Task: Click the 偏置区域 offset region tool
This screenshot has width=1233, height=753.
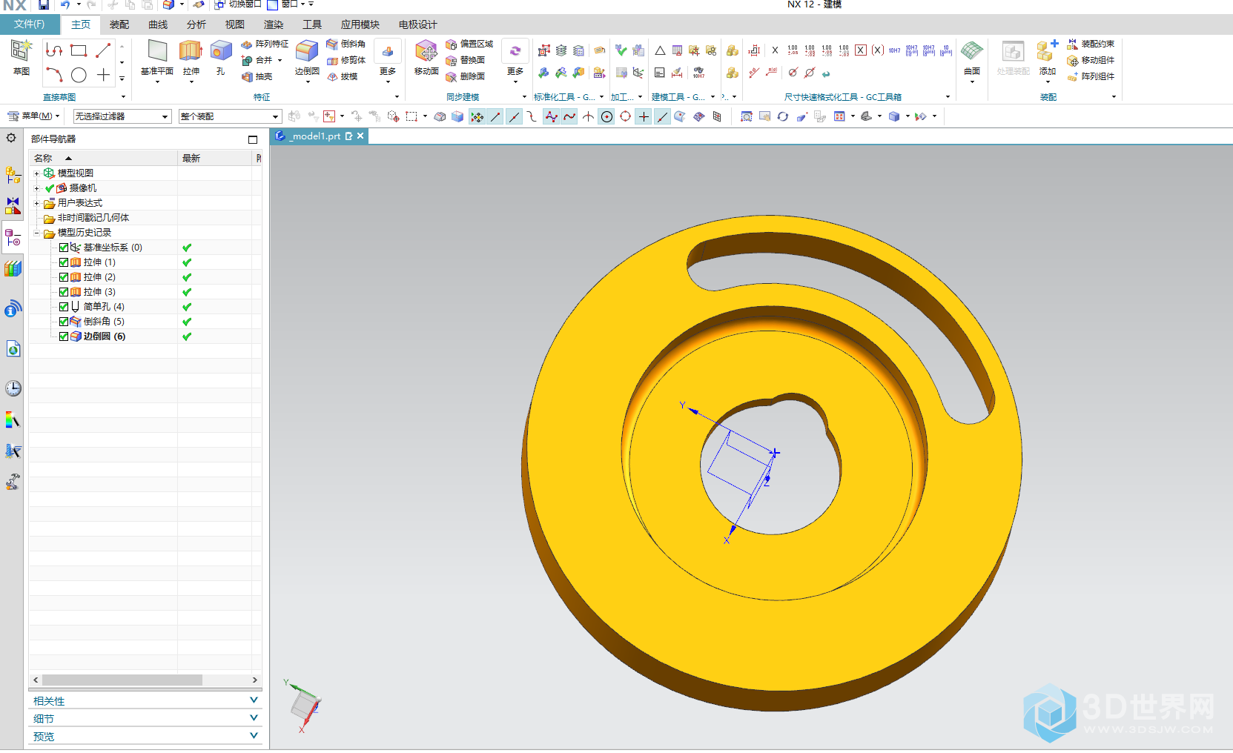Action: click(x=469, y=44)
